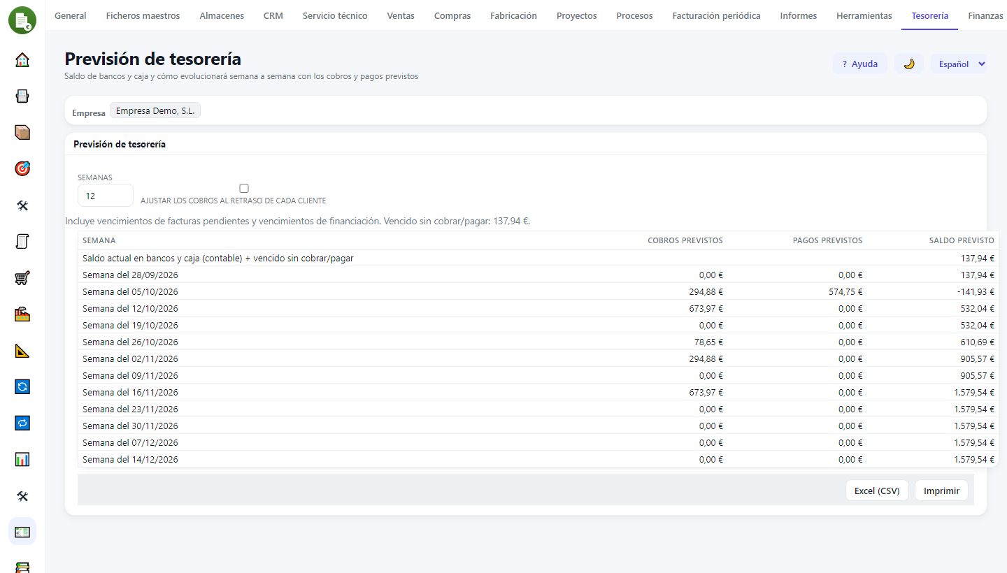The width and height of the screenshot is (1007, 573).
Task: Open the Proyectos menu
Action: [x=577, y=15]
